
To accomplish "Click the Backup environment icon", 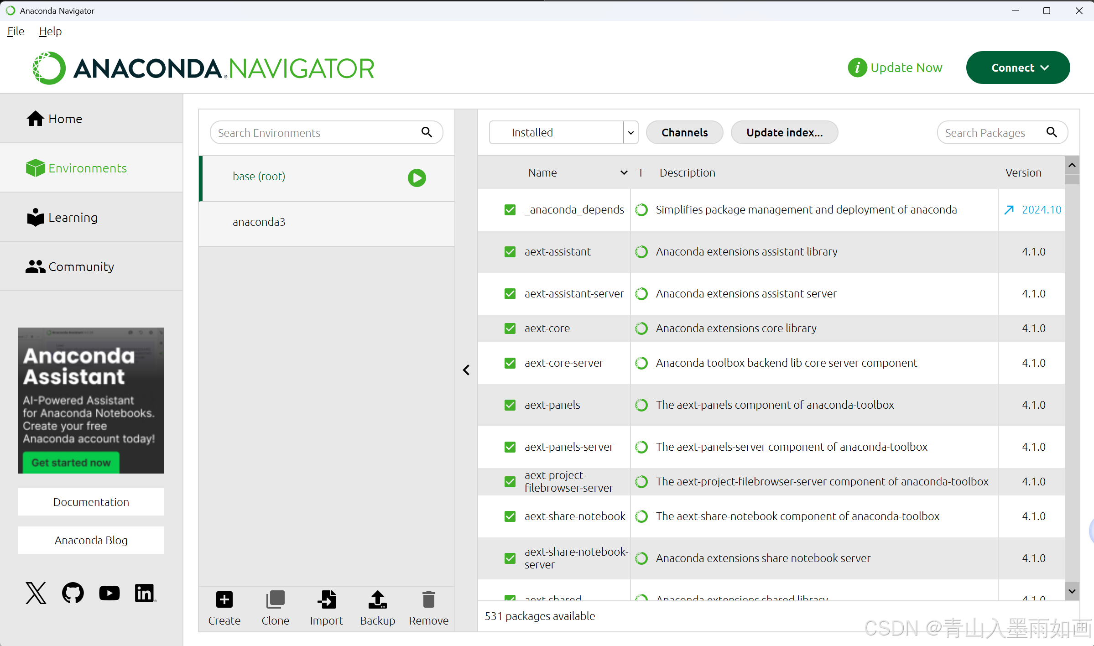I will click(377, 599).
